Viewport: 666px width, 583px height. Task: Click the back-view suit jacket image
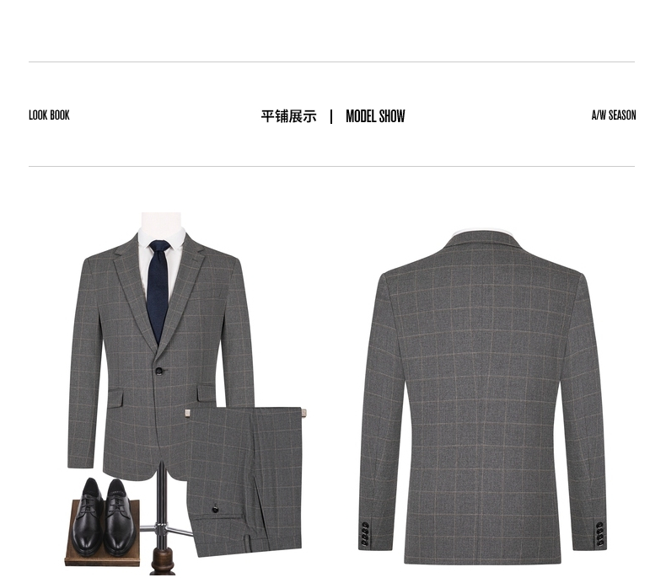click(x=482, y=398)
